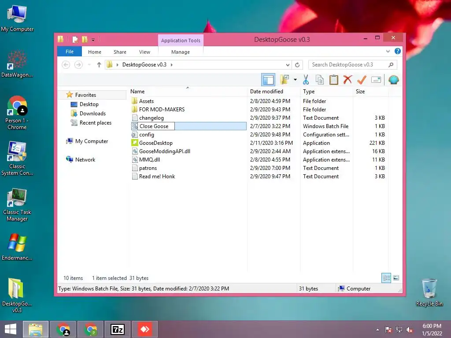This screenshot has height=338, width=451.
Task: Go forward with the Forward arrow
Action: coord(78,65)
